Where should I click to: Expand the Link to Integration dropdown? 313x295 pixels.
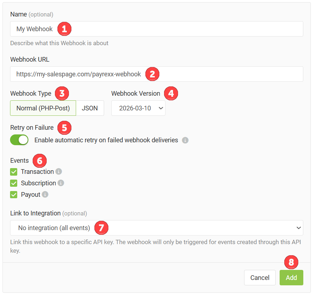coord(156,228)
